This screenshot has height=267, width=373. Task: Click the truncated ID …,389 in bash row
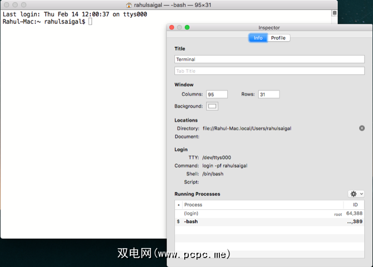coord(355,221)
